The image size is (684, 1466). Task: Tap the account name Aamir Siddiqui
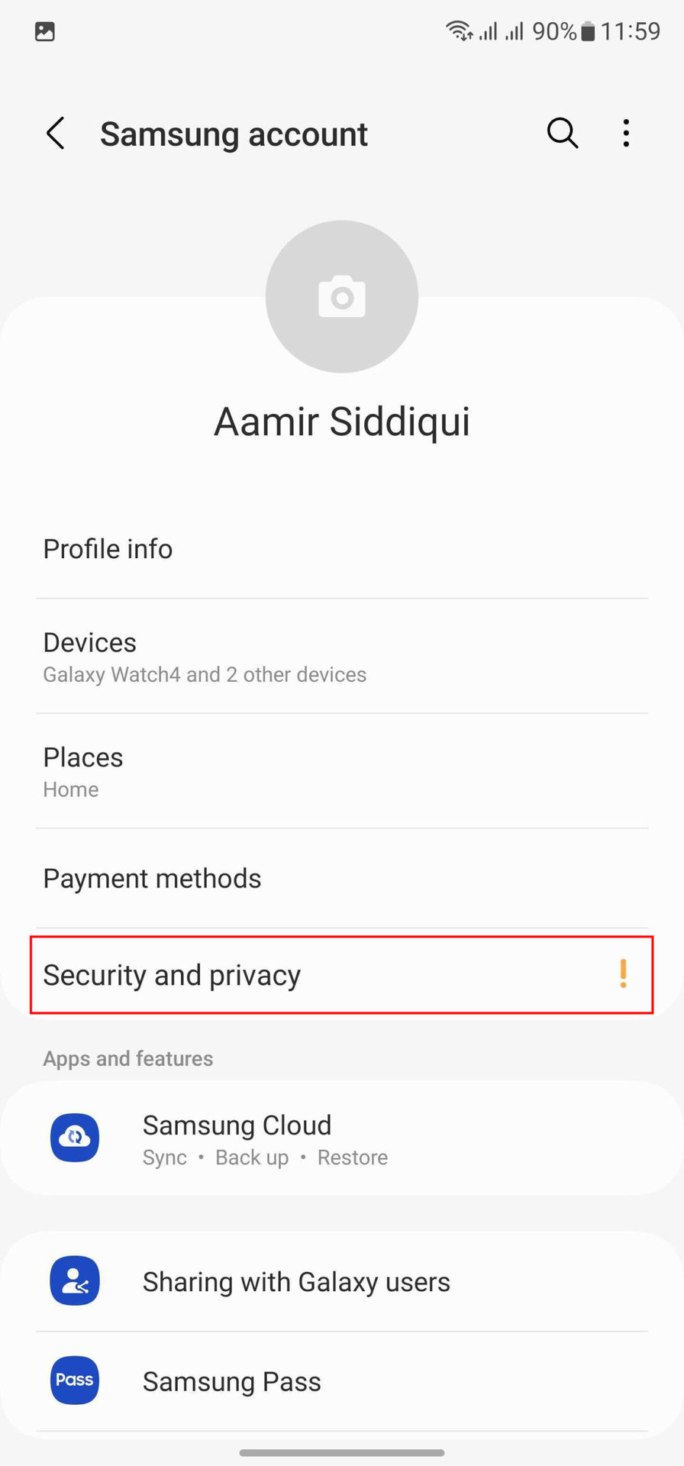[342, 421]
